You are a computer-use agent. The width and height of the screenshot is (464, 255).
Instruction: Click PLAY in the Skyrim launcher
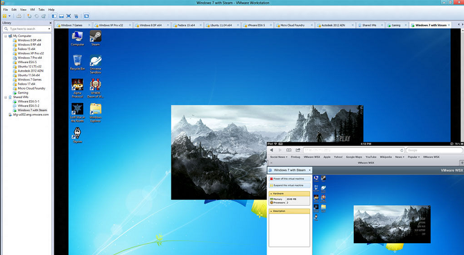tap(345, 138)
